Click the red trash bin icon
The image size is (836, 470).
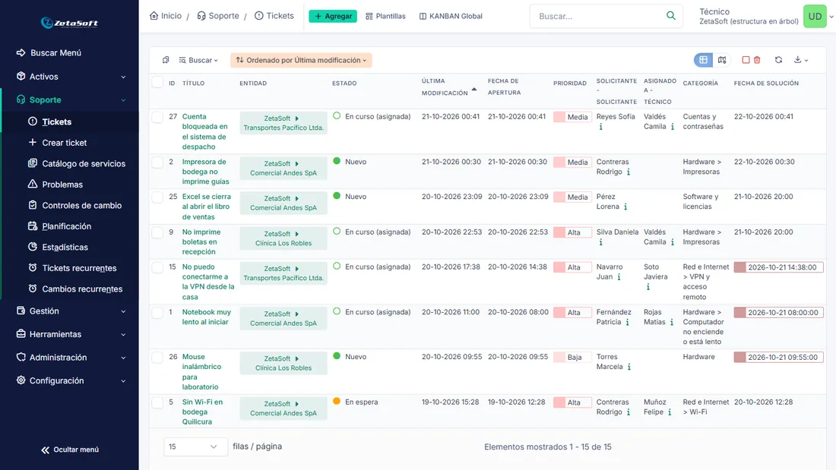(757, 60)
